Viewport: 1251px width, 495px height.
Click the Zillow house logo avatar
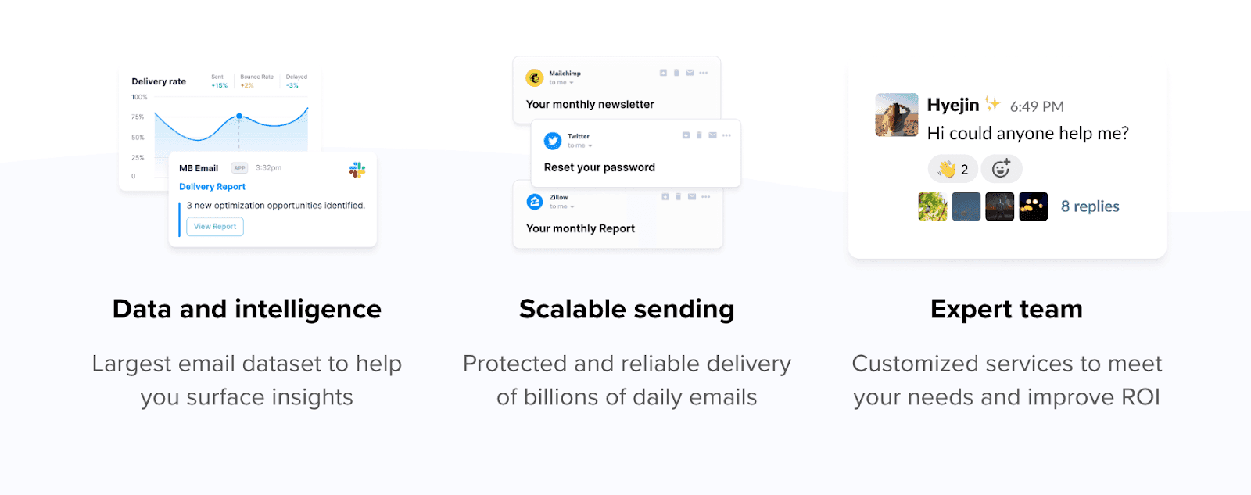pyautogui.click(x=535, y=202)
